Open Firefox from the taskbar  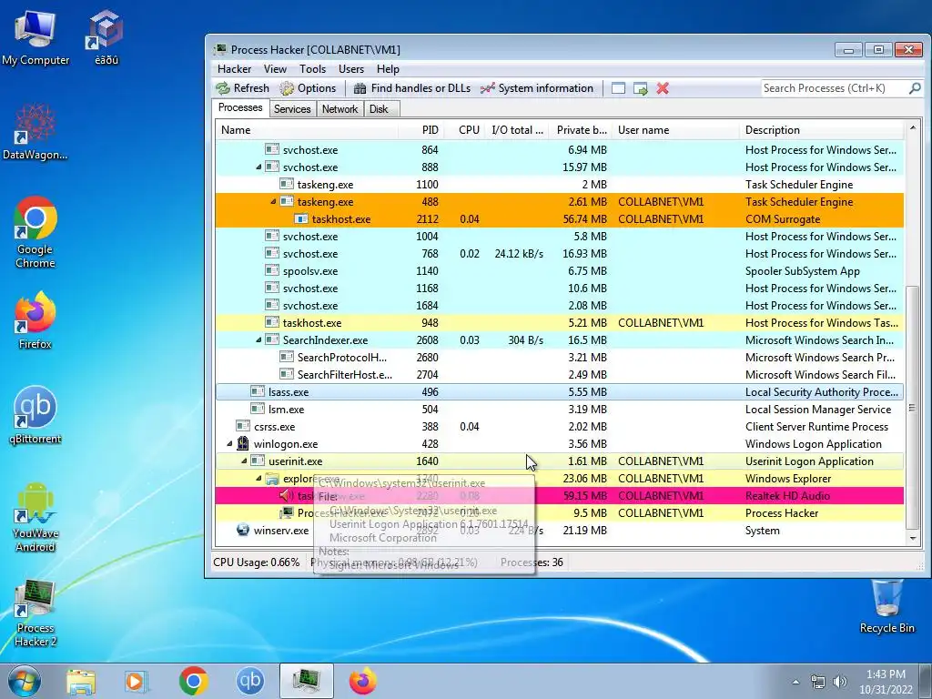[362, 681]
